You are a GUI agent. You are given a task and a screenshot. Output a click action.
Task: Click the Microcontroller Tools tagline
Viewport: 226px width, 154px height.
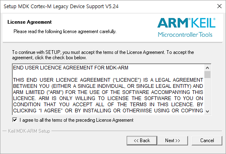coord(185,35)
